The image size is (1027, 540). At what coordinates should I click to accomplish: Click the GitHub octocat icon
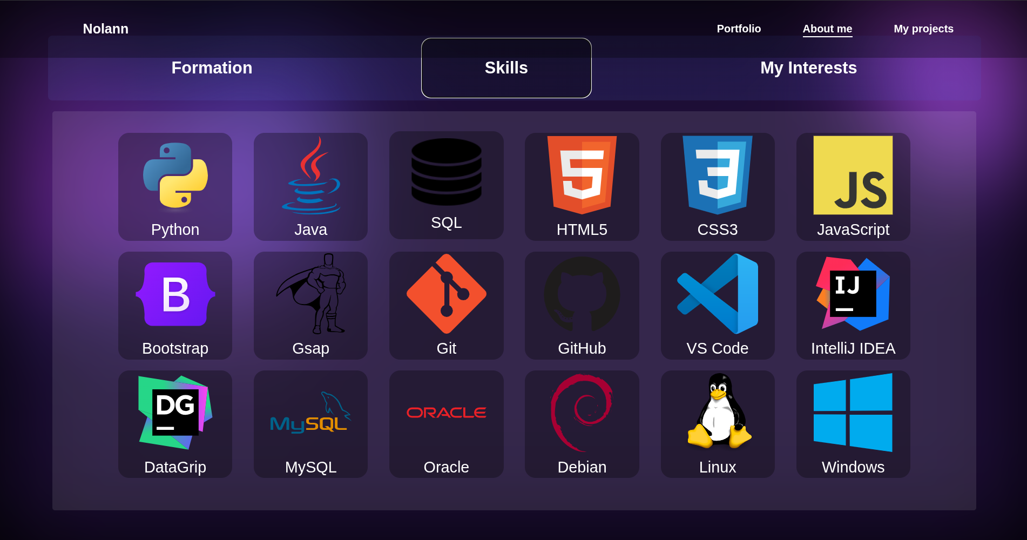(582, 294)
